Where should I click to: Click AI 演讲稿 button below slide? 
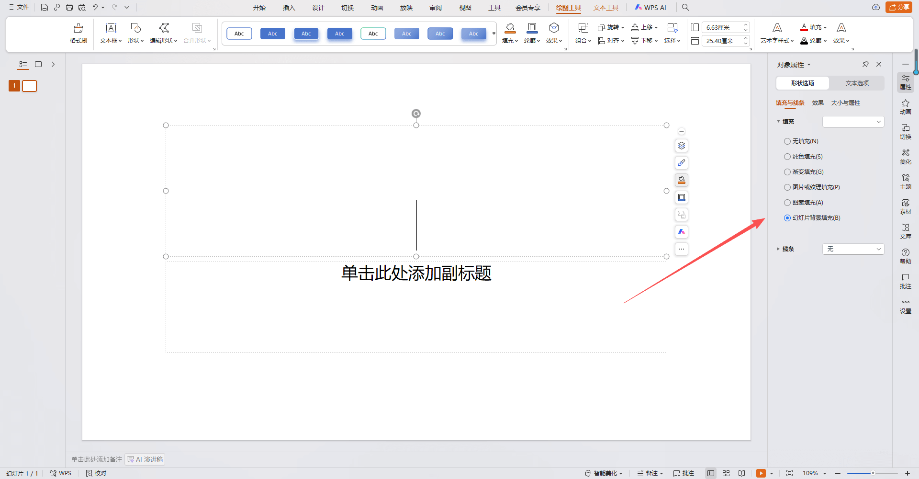click(145, 459)
